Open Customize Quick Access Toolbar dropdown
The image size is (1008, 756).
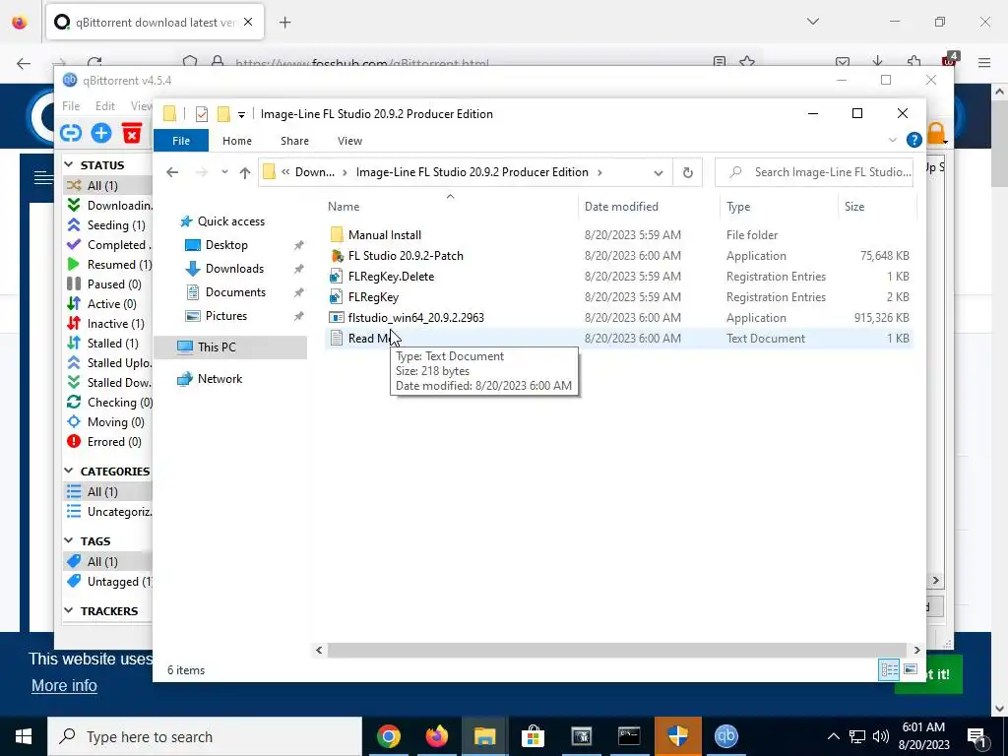coord(242,114)
